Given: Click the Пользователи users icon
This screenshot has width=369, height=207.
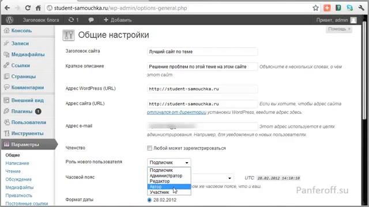Looking at the screenshot, I should (x=6, y=122).
